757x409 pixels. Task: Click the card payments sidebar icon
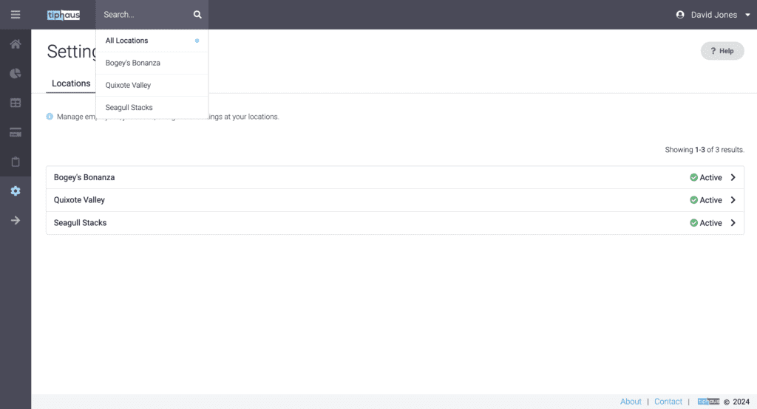coord(16,132)
